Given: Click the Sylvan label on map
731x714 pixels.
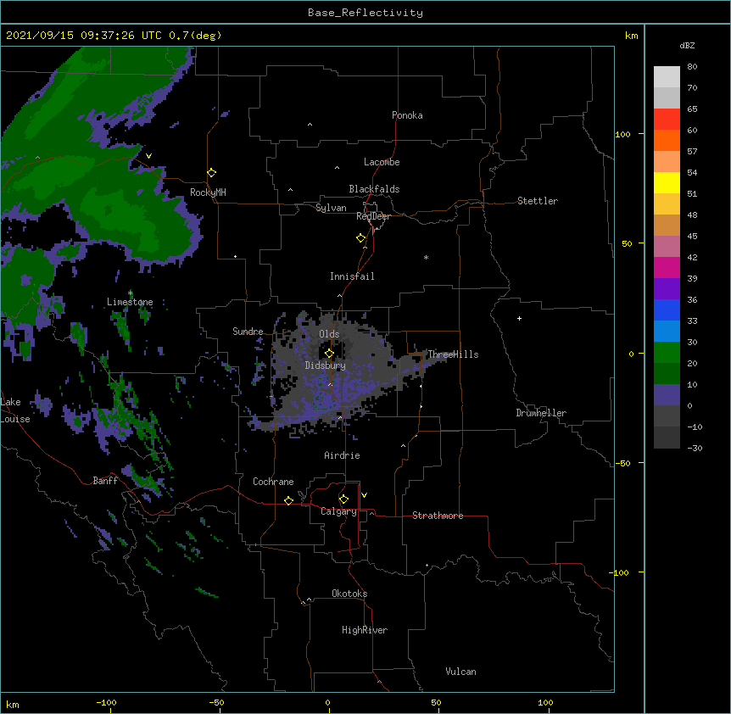Looking at the screenshot, I should [331, 208].
